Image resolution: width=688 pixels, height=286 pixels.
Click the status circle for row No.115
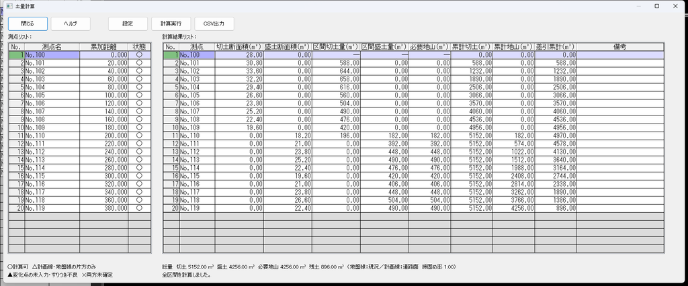coord(140,176)
